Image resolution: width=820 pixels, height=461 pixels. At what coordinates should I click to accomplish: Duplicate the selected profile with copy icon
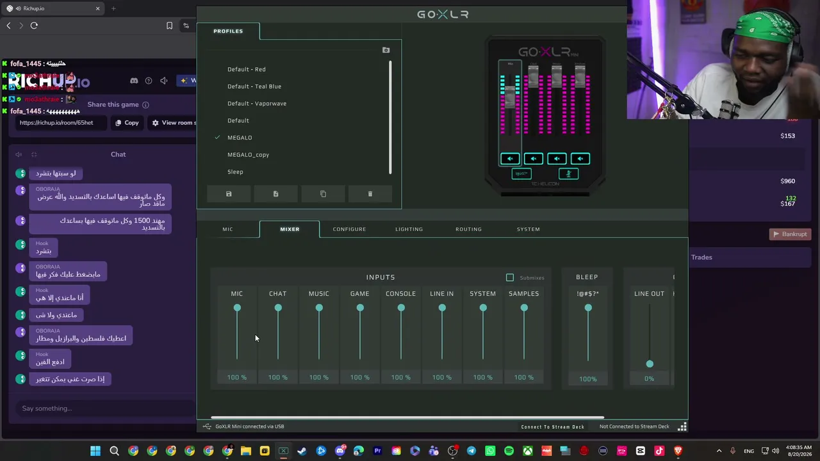click(x=323, y=194)
